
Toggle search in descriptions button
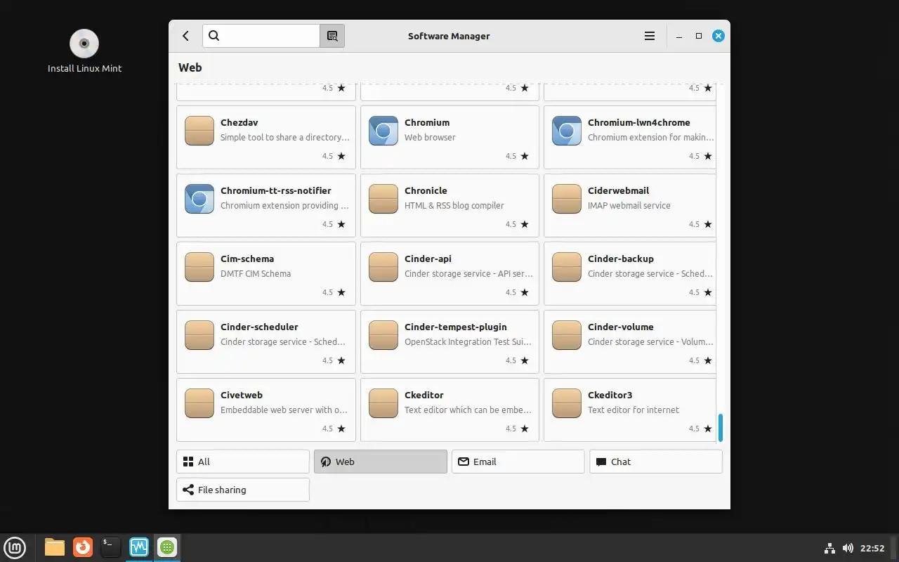pos(332,36)
